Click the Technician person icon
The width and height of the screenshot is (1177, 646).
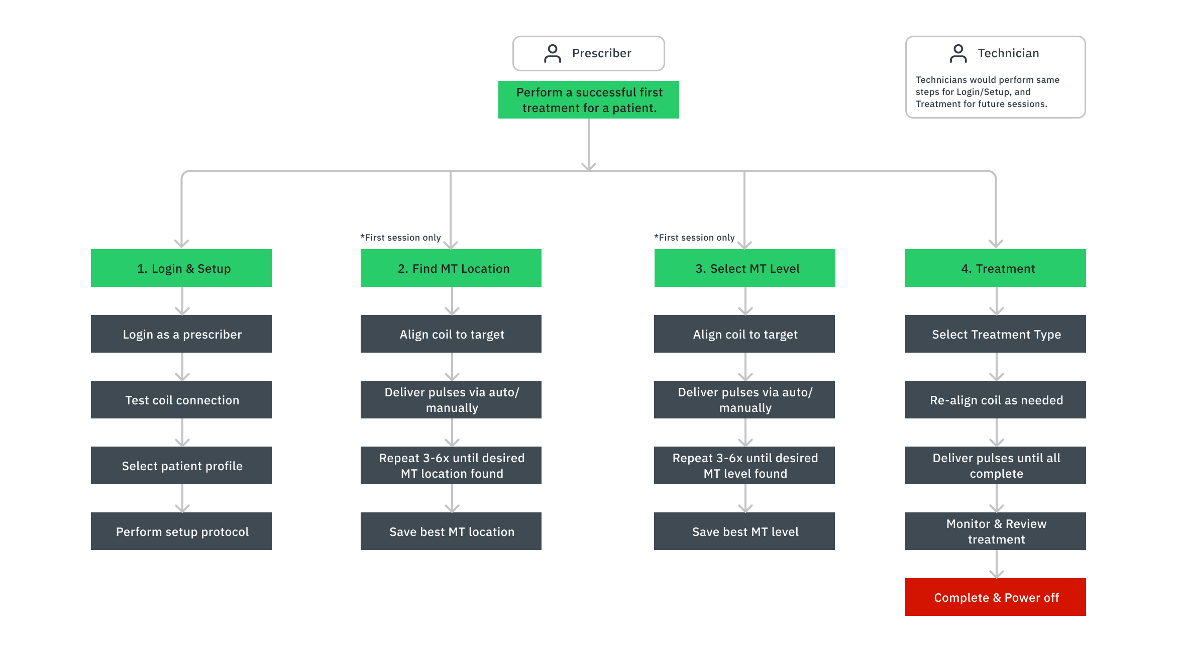click(x=958, y=53)
